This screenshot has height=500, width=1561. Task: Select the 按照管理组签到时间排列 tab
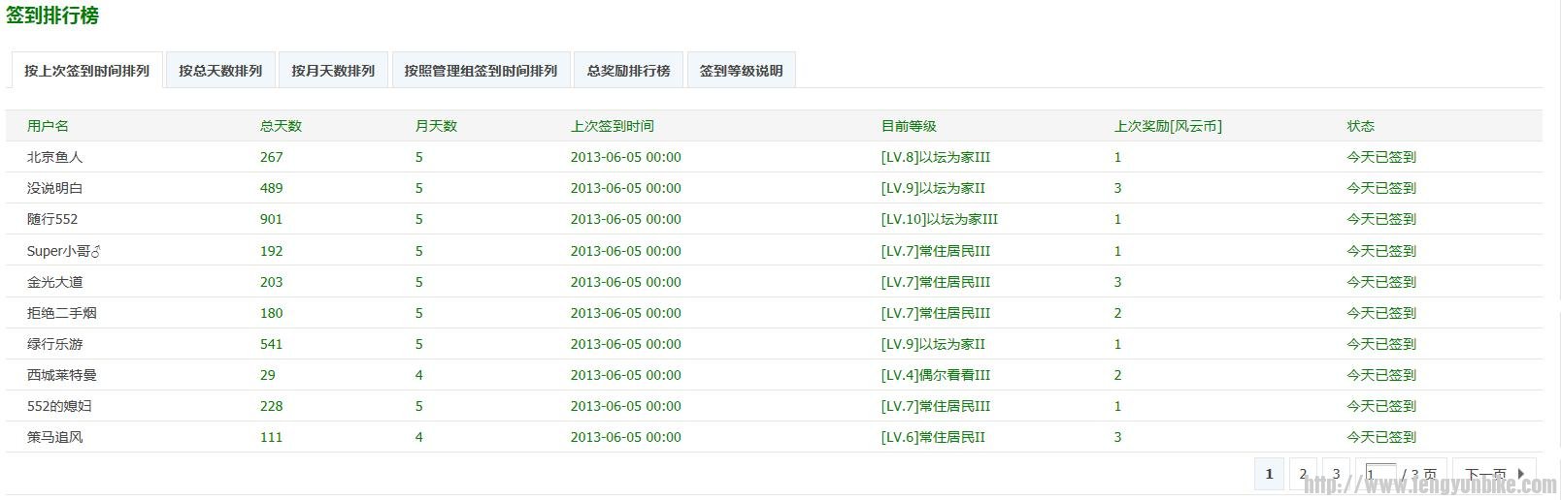[481, 71]
